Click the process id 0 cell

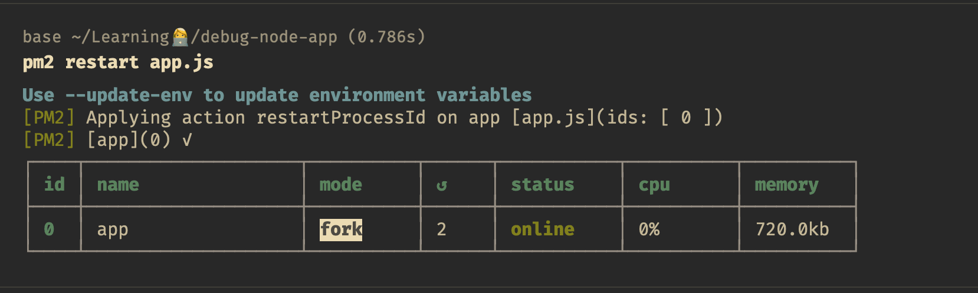(49, 229)
